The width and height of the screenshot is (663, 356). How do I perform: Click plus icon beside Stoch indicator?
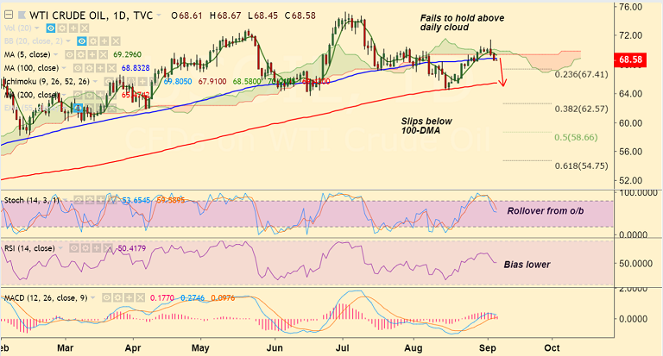point(101,200)
